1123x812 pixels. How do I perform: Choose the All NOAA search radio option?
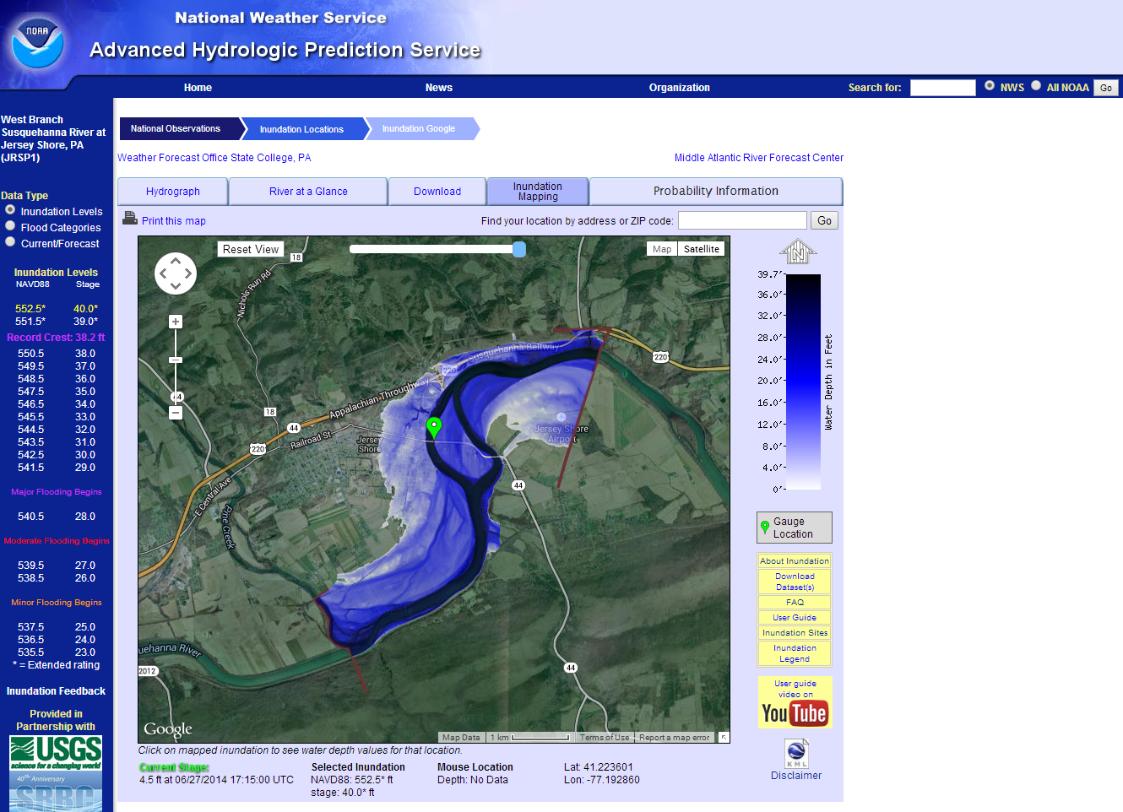pos(1036,85)
